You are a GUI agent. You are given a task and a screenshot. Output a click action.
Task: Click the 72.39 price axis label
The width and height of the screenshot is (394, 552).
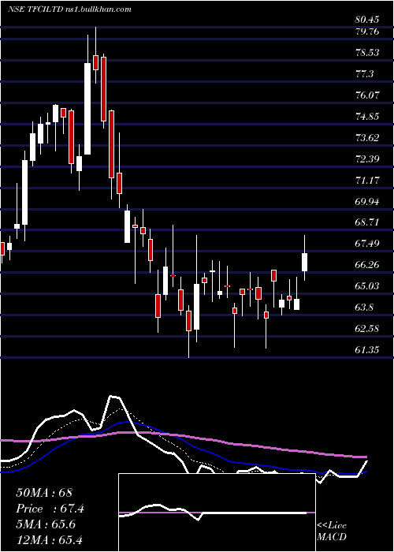[x=368, y=159]
